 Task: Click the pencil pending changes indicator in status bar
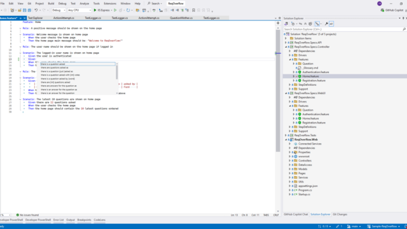pos(339,226)
